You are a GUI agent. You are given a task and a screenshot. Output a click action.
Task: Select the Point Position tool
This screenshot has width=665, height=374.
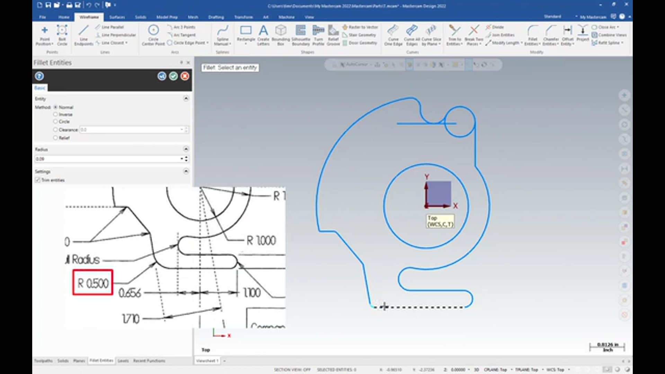click(x=44, y=35)
